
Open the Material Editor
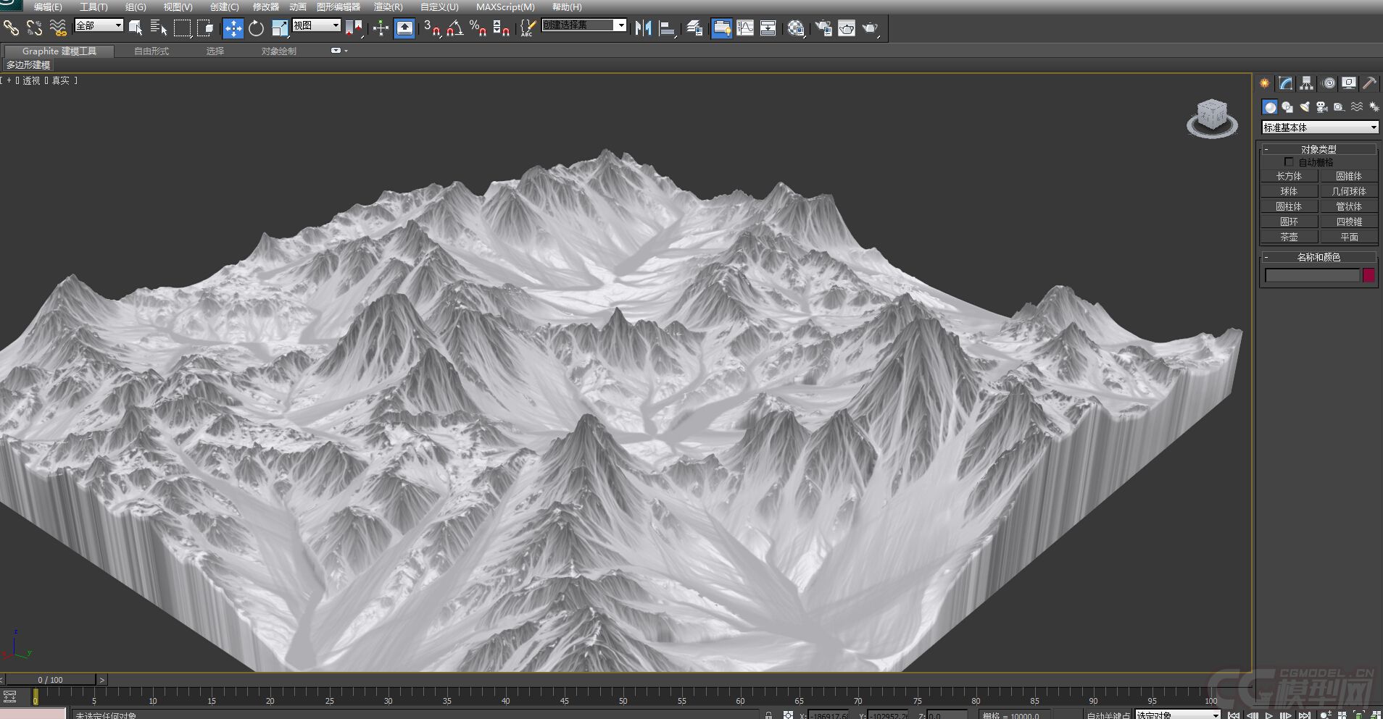796,28
